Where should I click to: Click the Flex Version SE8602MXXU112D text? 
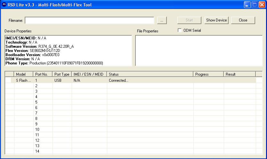[x=33, y=51]
